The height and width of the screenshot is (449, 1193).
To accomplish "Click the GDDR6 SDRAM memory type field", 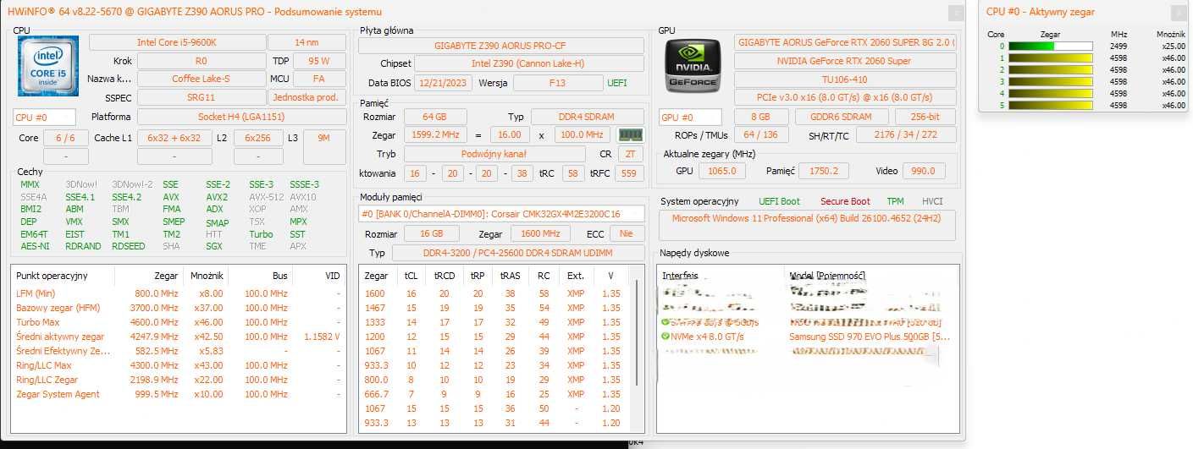I will click(843, 117).
